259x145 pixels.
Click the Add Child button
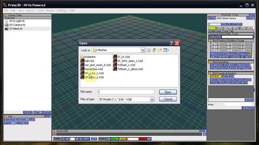tap(216, 65)
